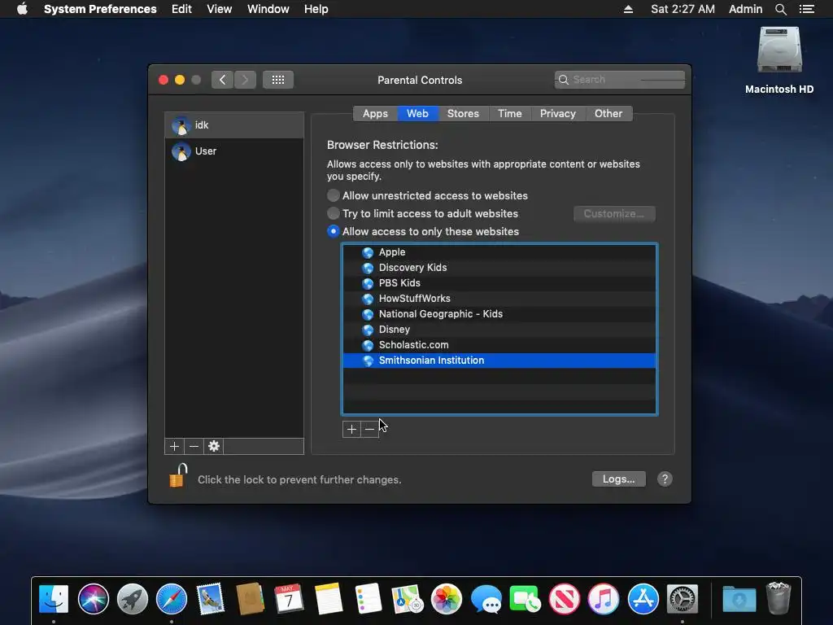Screen dimensions: 833x625
Task: Open Finder in the Dock
Action: pyautogui.click(x=54, y=599)
